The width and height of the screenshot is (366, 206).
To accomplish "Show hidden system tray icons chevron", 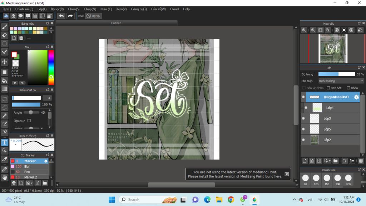I will 295,200.
